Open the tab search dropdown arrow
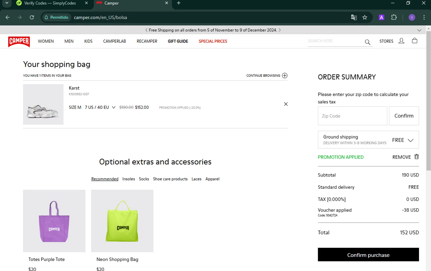Image resolution: width=431 pixels, height=271 pixels. click(7, 3)
